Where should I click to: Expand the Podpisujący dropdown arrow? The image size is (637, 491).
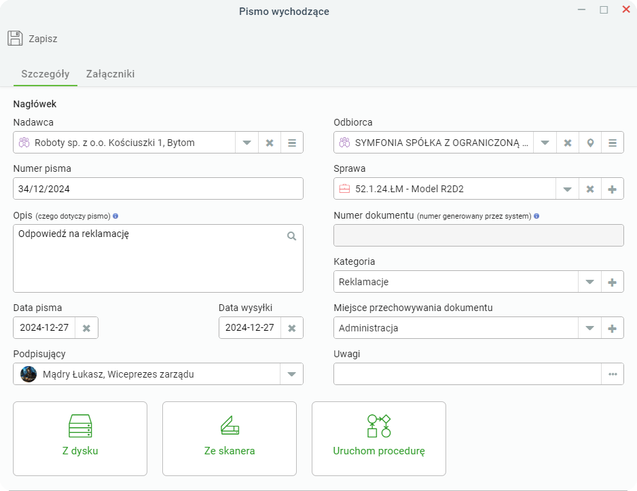click(x=291, y=374)
